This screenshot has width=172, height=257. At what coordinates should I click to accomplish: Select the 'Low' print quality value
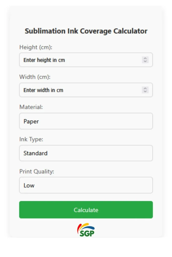click(x=29, y=185)
